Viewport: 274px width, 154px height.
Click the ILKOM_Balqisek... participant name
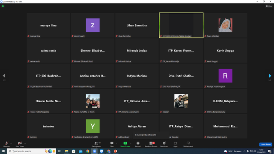click(225, 101)
